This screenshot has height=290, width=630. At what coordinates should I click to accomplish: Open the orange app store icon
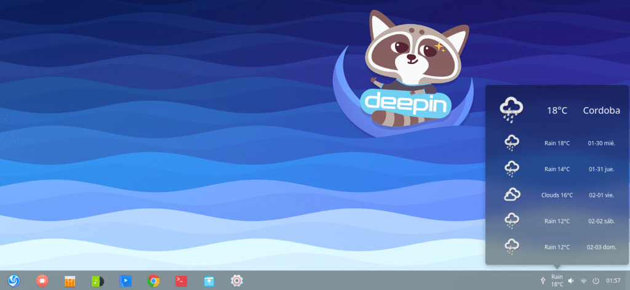click(x=70, y=281)
